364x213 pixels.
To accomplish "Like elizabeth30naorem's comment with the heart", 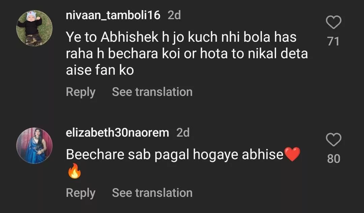I will click(334, 140).
